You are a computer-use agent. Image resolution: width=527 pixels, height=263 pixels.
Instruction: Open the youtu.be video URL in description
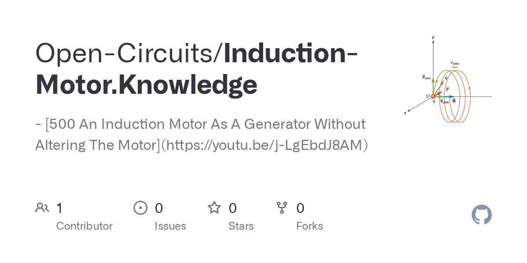pyautogui.click(x=264, y=145)
